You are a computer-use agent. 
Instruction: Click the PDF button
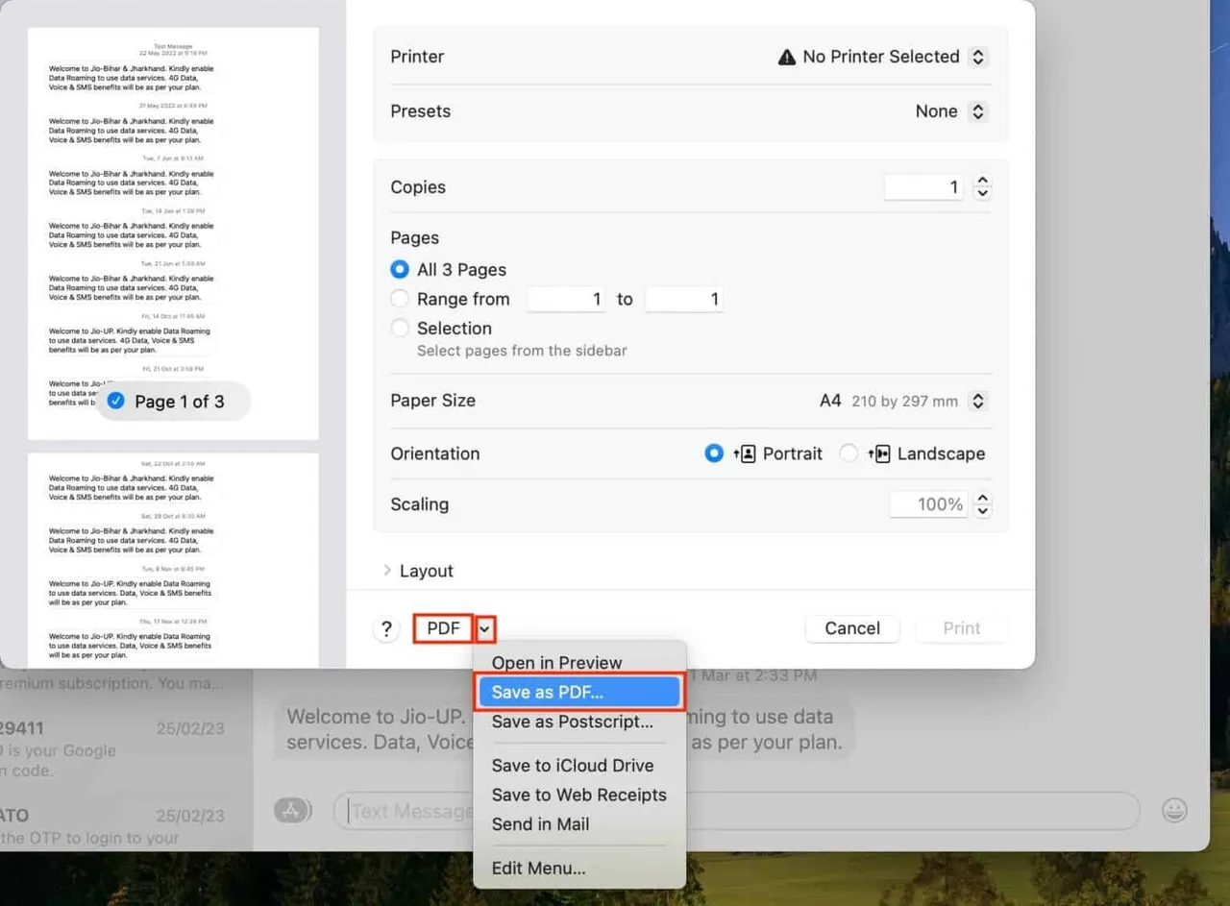tap(443, 628)
